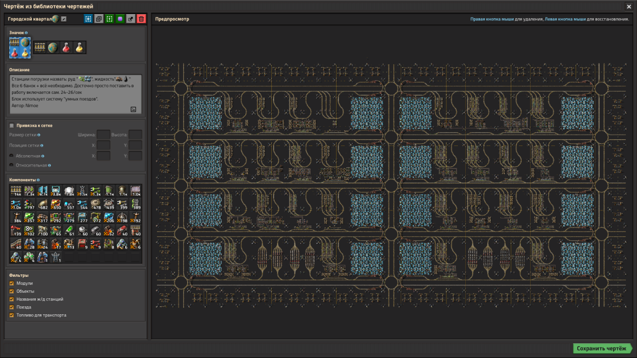Click the component showing 292

pos(56,218)
